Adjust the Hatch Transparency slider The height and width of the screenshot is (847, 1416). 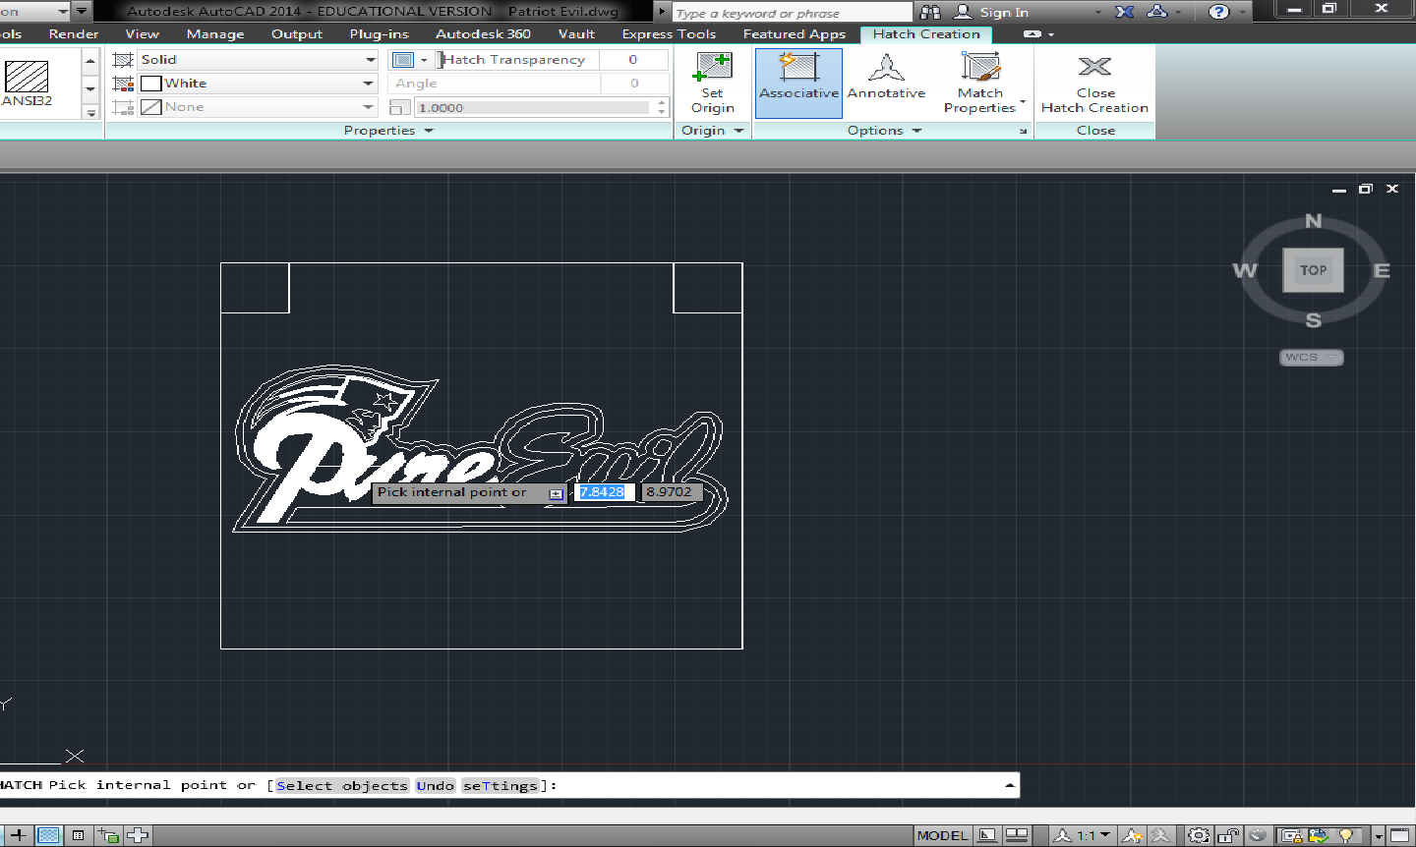pos(516,60)
